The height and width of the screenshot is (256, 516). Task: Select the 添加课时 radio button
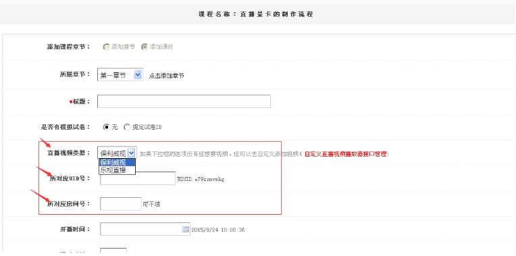[144, 47]
